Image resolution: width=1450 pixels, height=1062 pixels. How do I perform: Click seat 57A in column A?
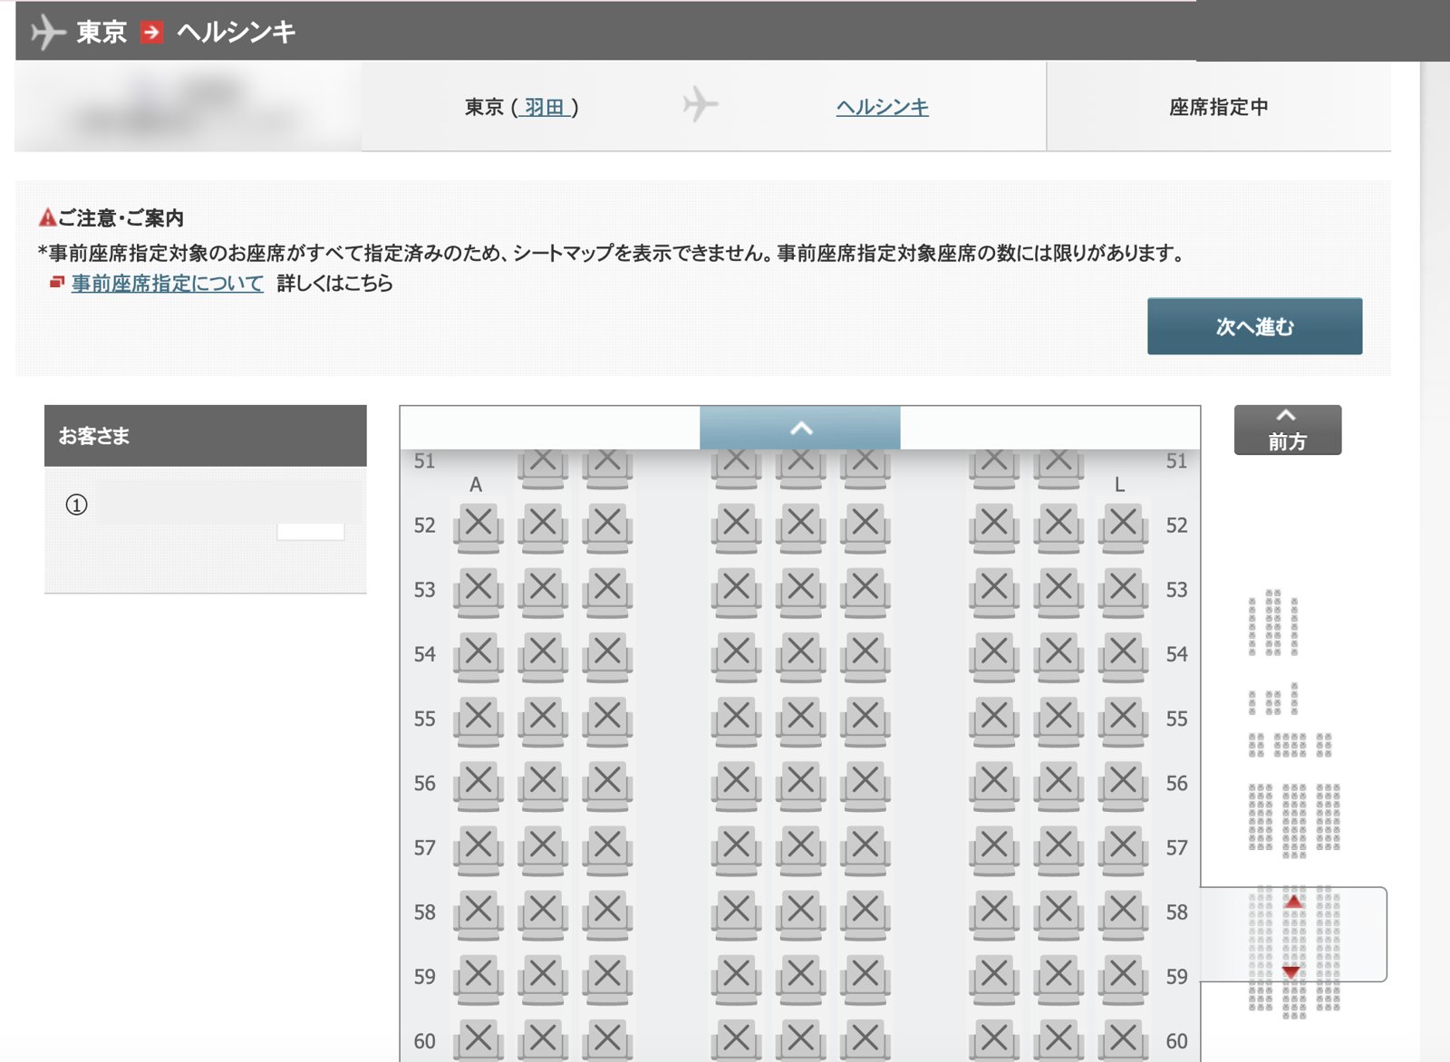click(x=478, y=850)
